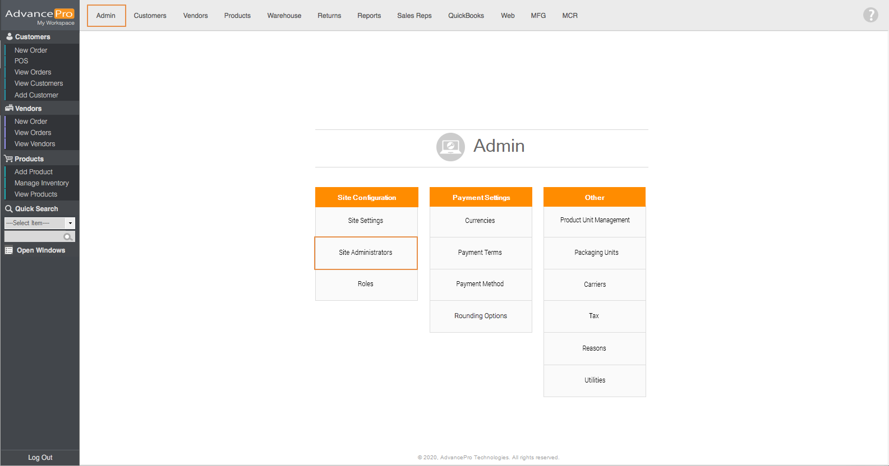The width and height of the screenshot is (889, 466).
Task: Open Product Unit Management
Action: click(595, 220)
